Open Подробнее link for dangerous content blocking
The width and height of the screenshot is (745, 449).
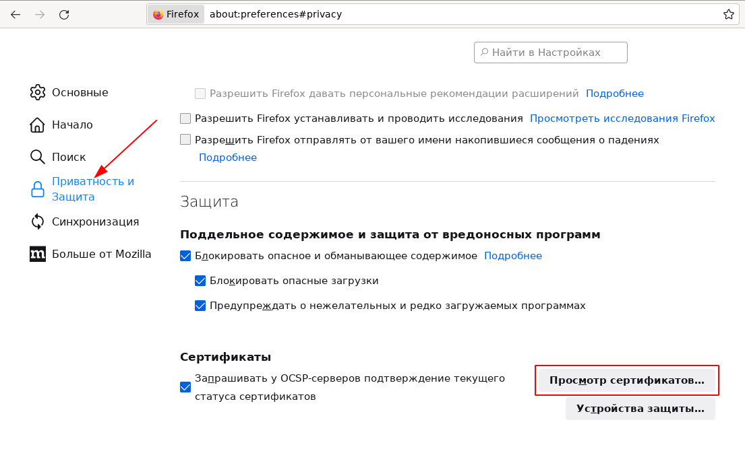(513, 256)
